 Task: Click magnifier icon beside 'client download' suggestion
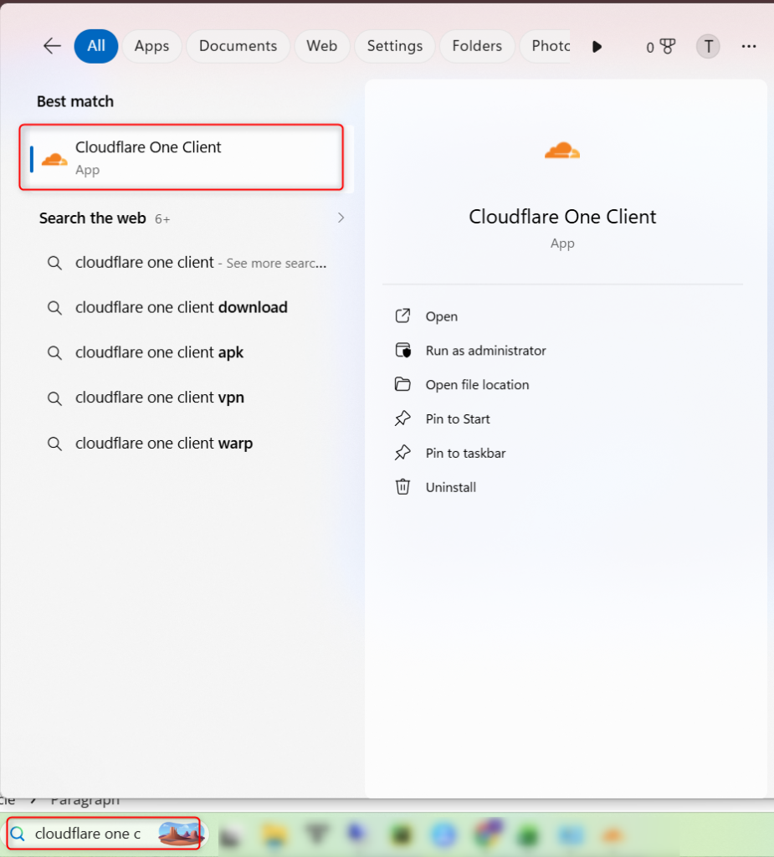pos(54,308)
